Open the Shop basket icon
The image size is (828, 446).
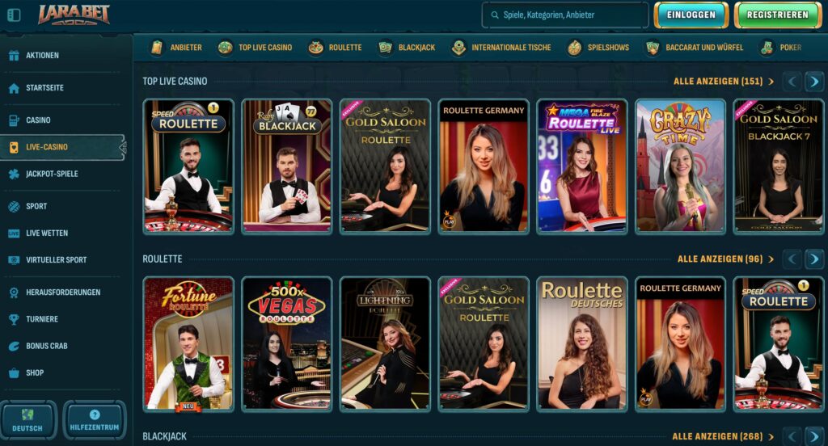pyautogui.click(x=14, y=373)
